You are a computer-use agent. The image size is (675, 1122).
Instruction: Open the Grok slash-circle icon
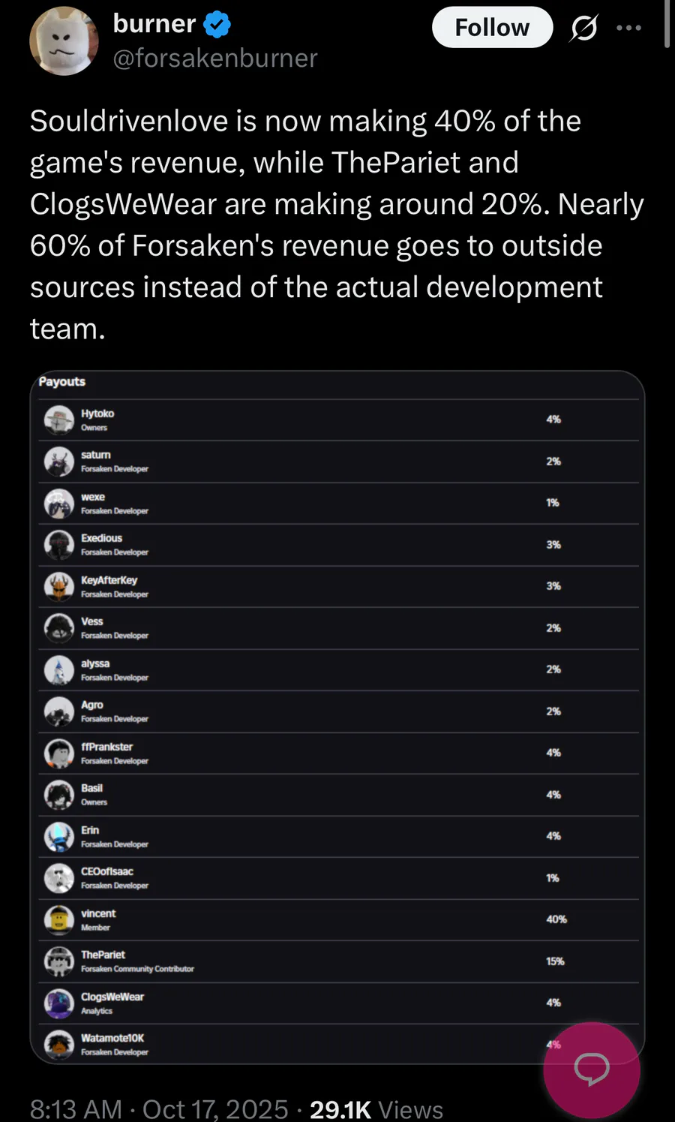583,29
